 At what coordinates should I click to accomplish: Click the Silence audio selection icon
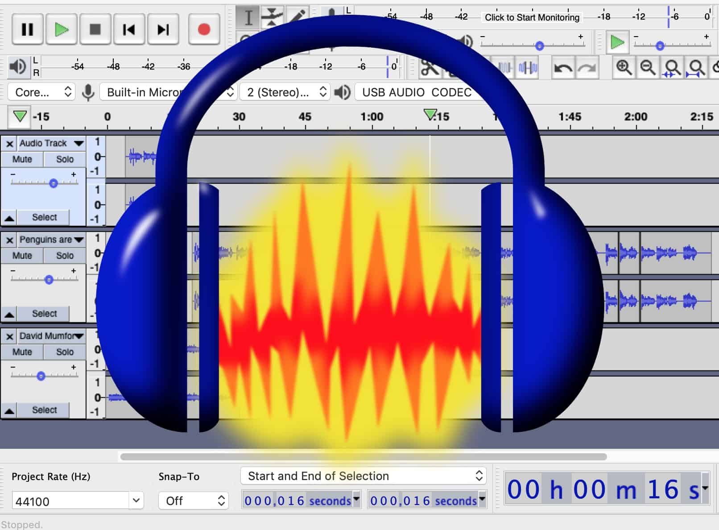point(528,68)
